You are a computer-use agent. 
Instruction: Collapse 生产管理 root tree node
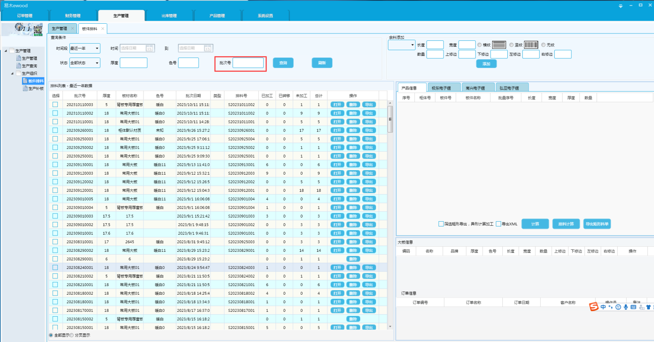(6, 51)
